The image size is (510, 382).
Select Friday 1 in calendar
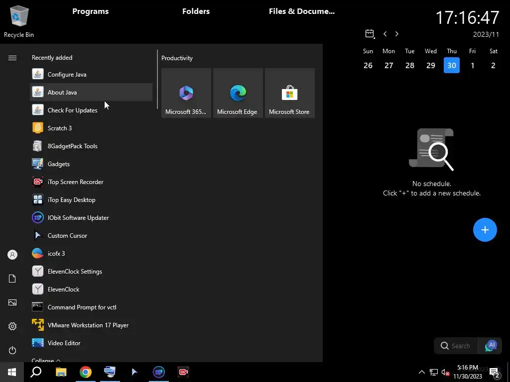(472, 65)
